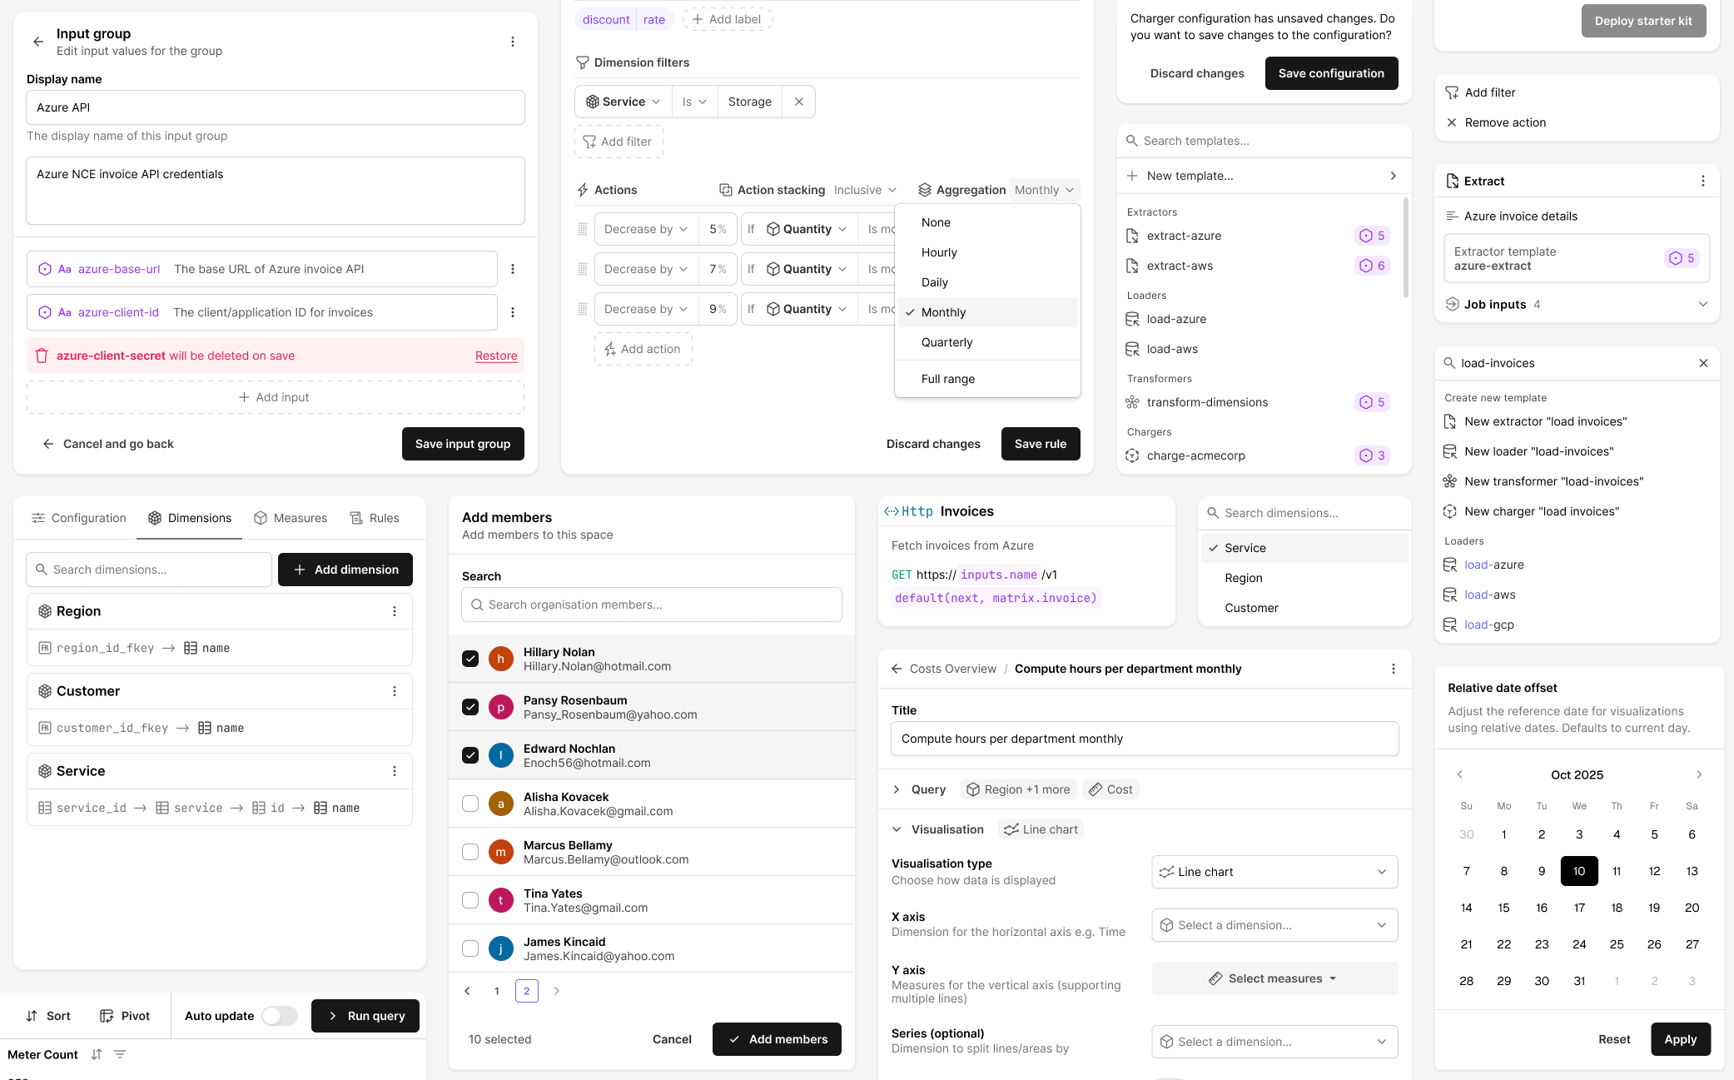
Task: Select October 17 in the calendar
Action: (x=1579, y=908)
